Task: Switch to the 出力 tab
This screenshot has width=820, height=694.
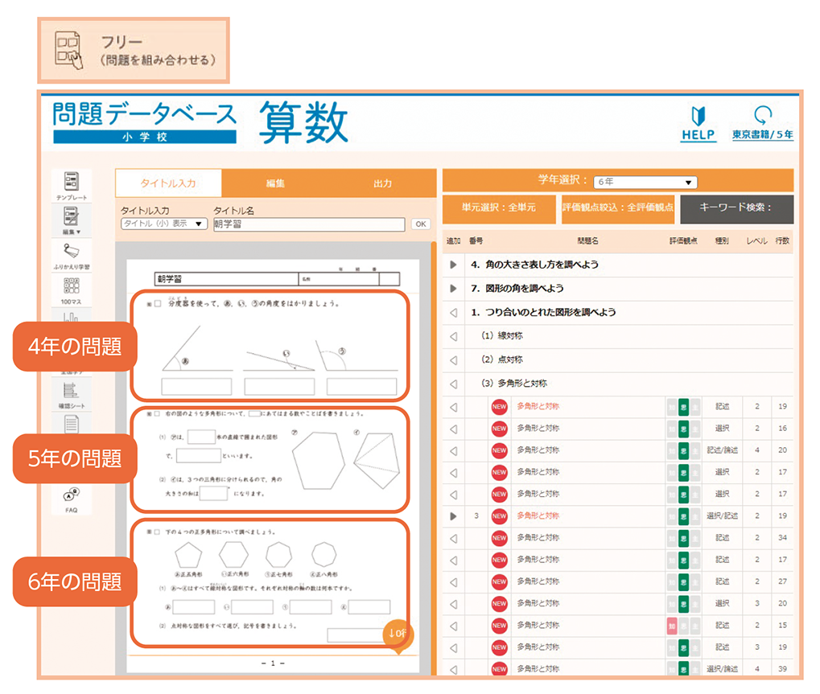Action: pyautogui.click(x=382, y=183)
